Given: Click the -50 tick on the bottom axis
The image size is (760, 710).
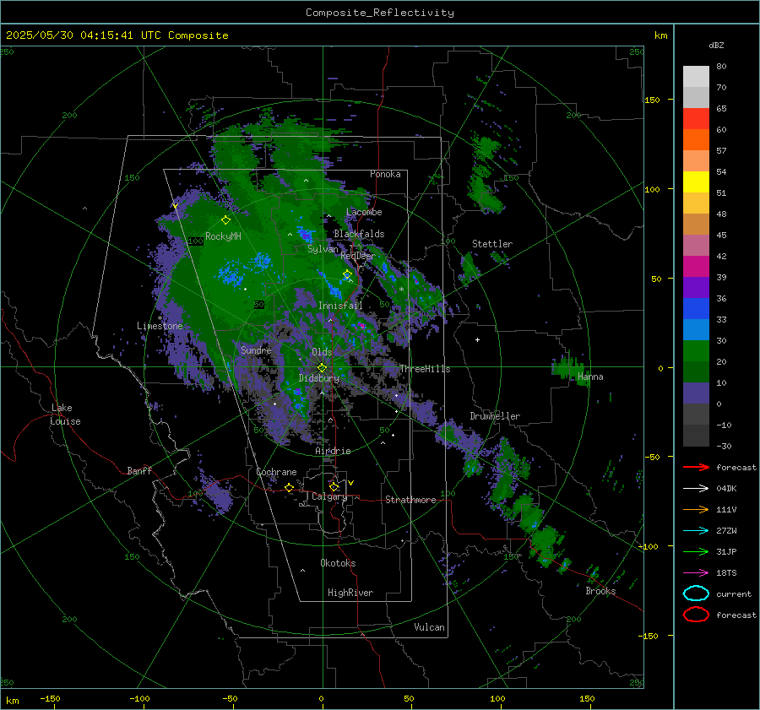Looking at the screenshot, I should coord(230,698).
